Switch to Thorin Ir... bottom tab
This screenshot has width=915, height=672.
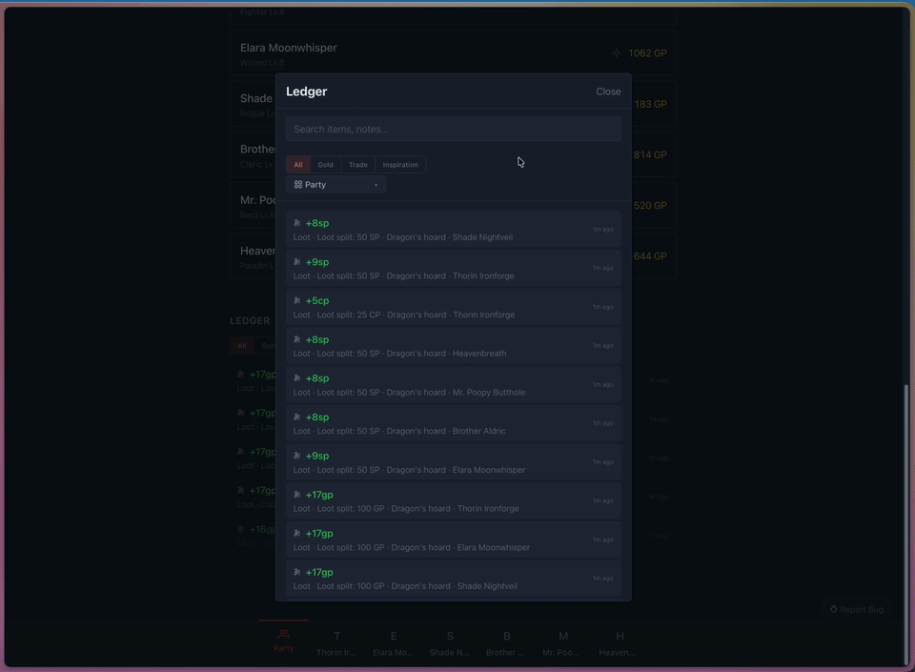[336, 643]
